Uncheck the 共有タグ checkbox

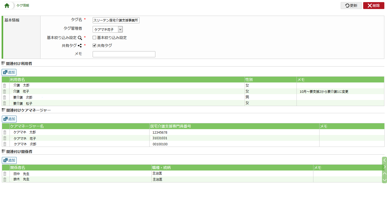(x=94, y=46)
